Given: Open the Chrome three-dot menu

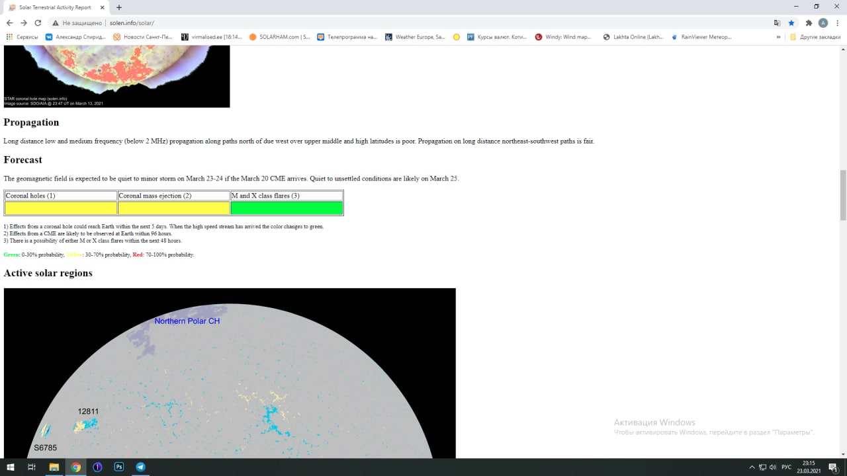Looking at the screenshot, I should 838,22.
